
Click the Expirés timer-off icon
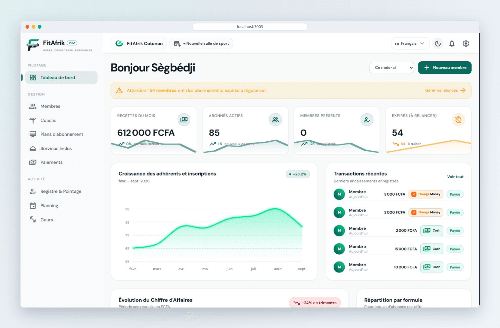click(459, 120)
